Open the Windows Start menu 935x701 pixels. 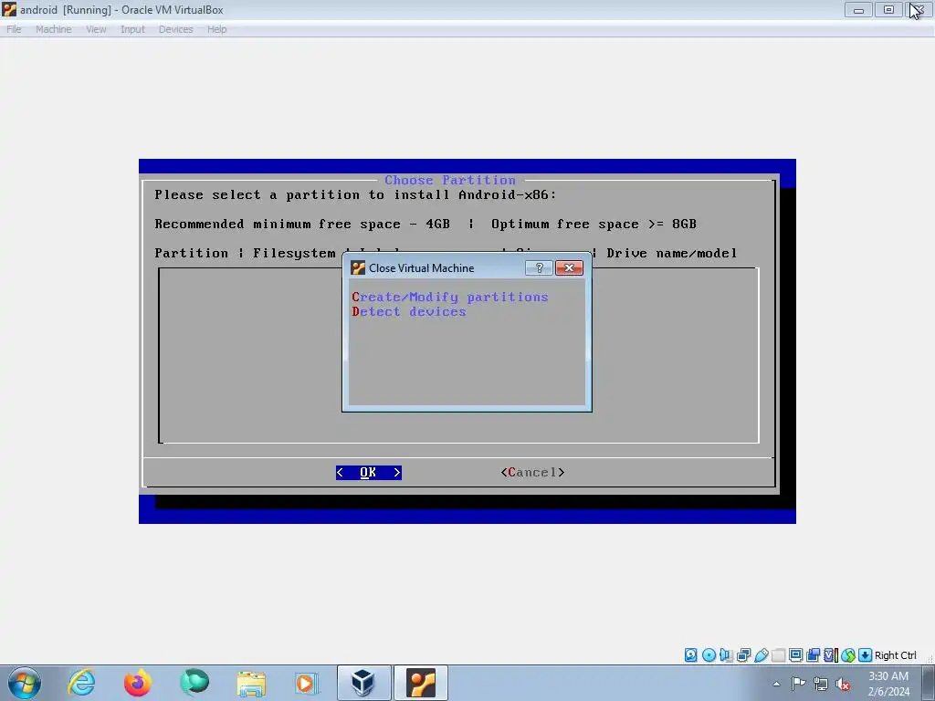[x=25, y=683]
